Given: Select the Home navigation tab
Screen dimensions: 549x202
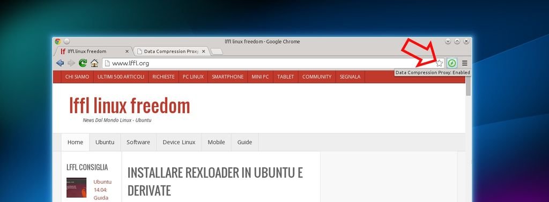Looking at the screenshot, I should click(x=75, y=142).
